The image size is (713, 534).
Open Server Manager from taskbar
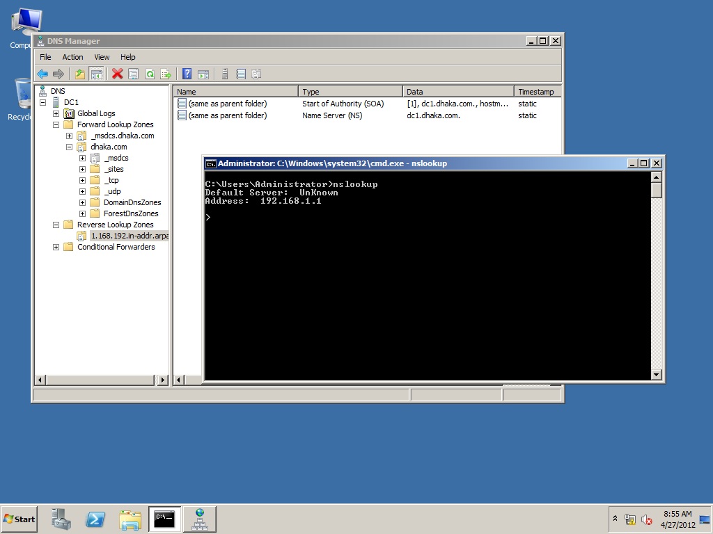click(x=61, y=519)
